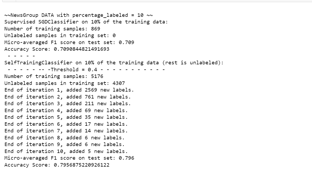Click the SelfTrainingClassifier output line
Image resolution: width=312 pixels, height=169 pixels.
coord(114,63)
